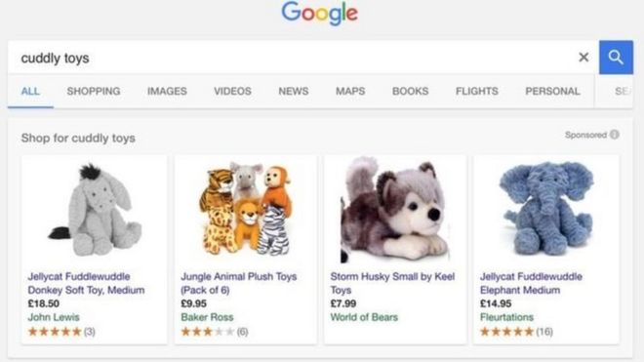
Task: Go to the Maps tab
Action: [x=350, y=91]
